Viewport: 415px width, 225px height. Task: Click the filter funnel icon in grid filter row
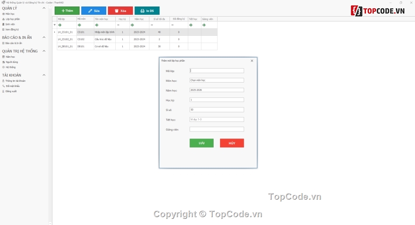(55, 25)
